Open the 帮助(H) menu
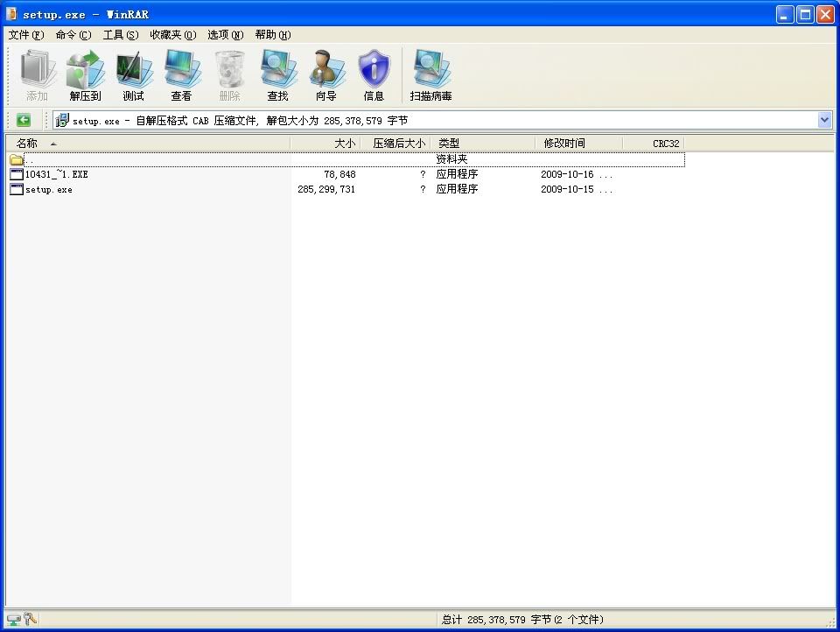This screenshot has height=632, width=840. click(273, 35)
